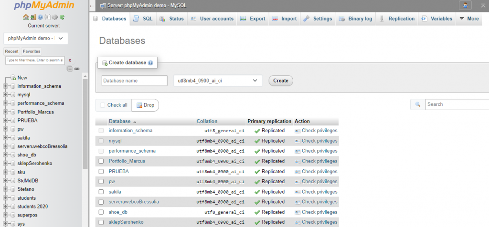
Task: Tick the checkbox for Portfolio_Marcus database
Action: tap(101, 161)
